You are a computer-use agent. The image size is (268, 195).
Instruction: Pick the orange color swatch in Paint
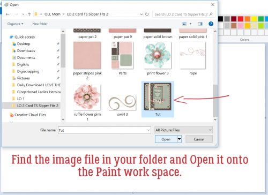[x=247, y=19]
